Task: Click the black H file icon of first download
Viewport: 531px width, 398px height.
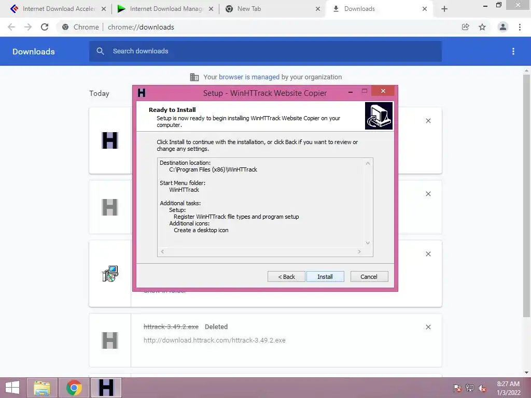Action: [x=110, y=140]
